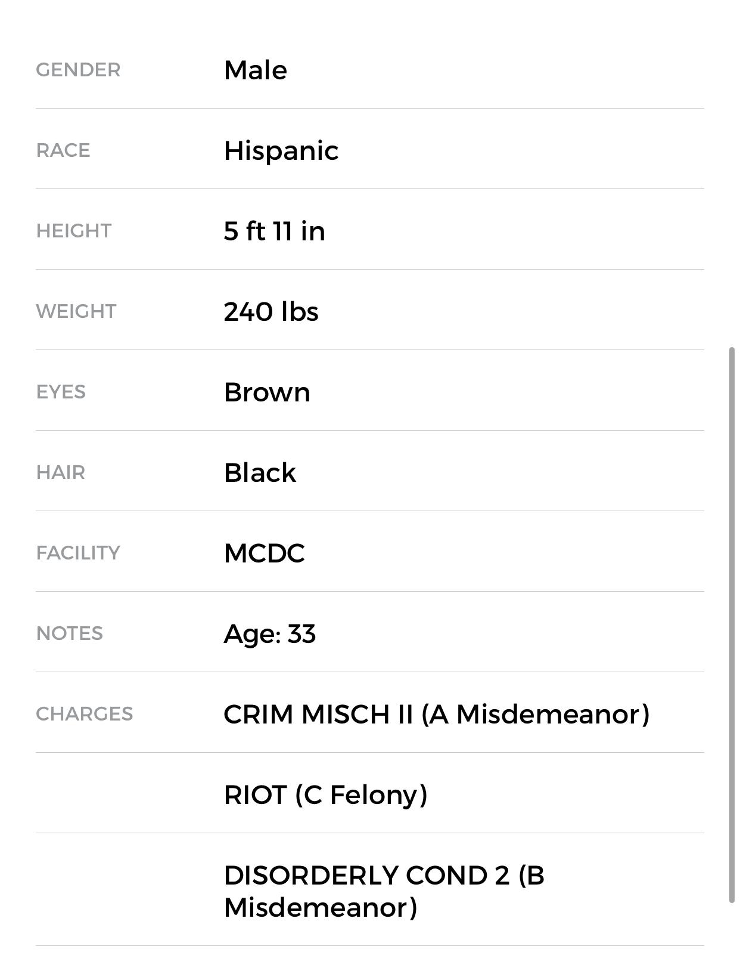Image resolution: width=740 pixels, height=974 pixels.
Task: Select the "Brown" eye color value
Action: click(267, 392)
